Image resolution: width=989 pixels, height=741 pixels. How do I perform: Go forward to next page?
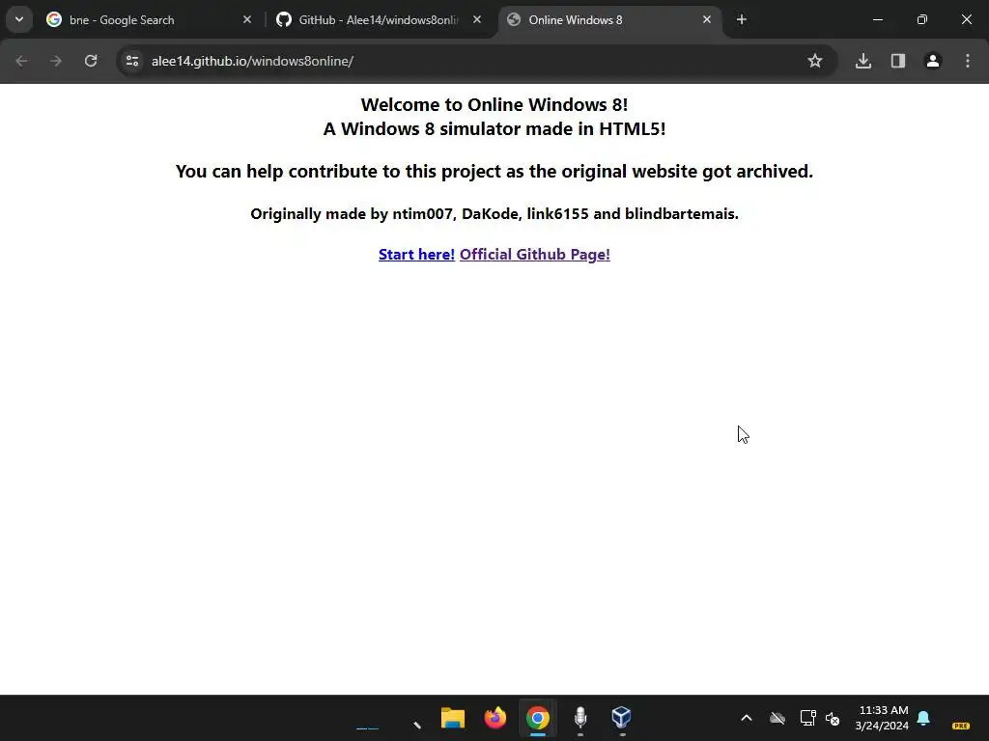tap(56, 61)
